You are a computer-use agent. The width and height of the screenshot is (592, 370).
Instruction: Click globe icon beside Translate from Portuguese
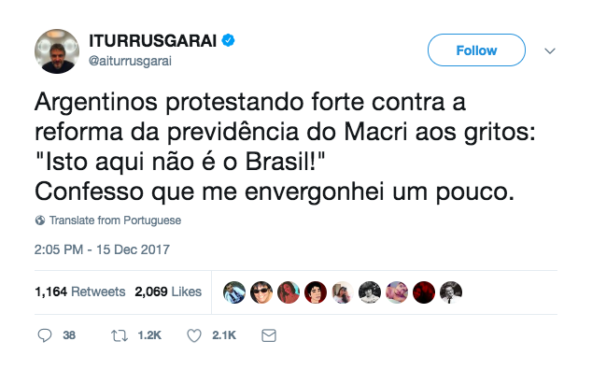(x=40, y=221)
